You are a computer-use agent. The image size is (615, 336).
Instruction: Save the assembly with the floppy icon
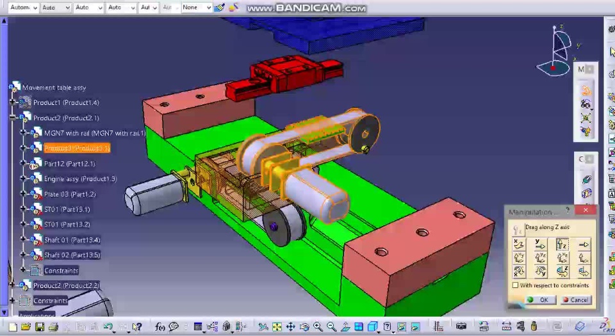tap(40, 326)
